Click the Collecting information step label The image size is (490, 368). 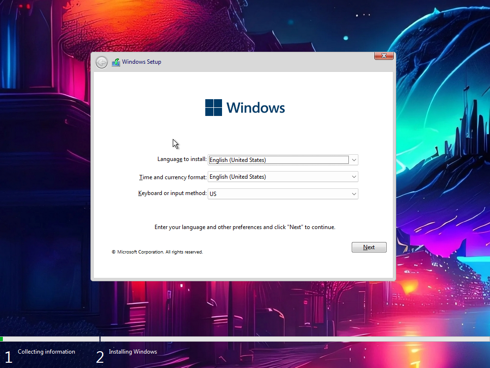point(46,352)
